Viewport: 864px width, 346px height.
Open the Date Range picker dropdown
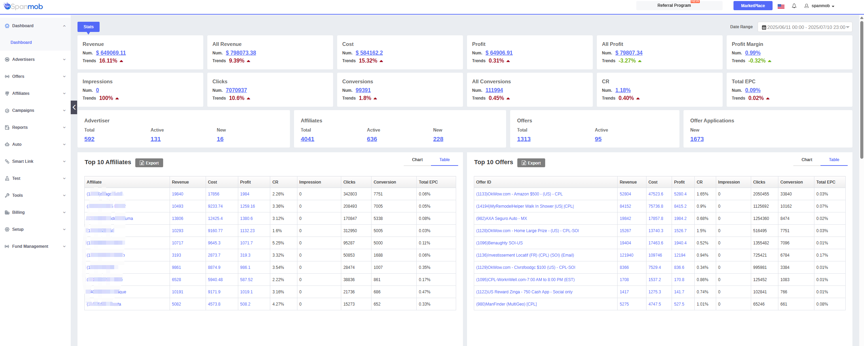[805, 27]
